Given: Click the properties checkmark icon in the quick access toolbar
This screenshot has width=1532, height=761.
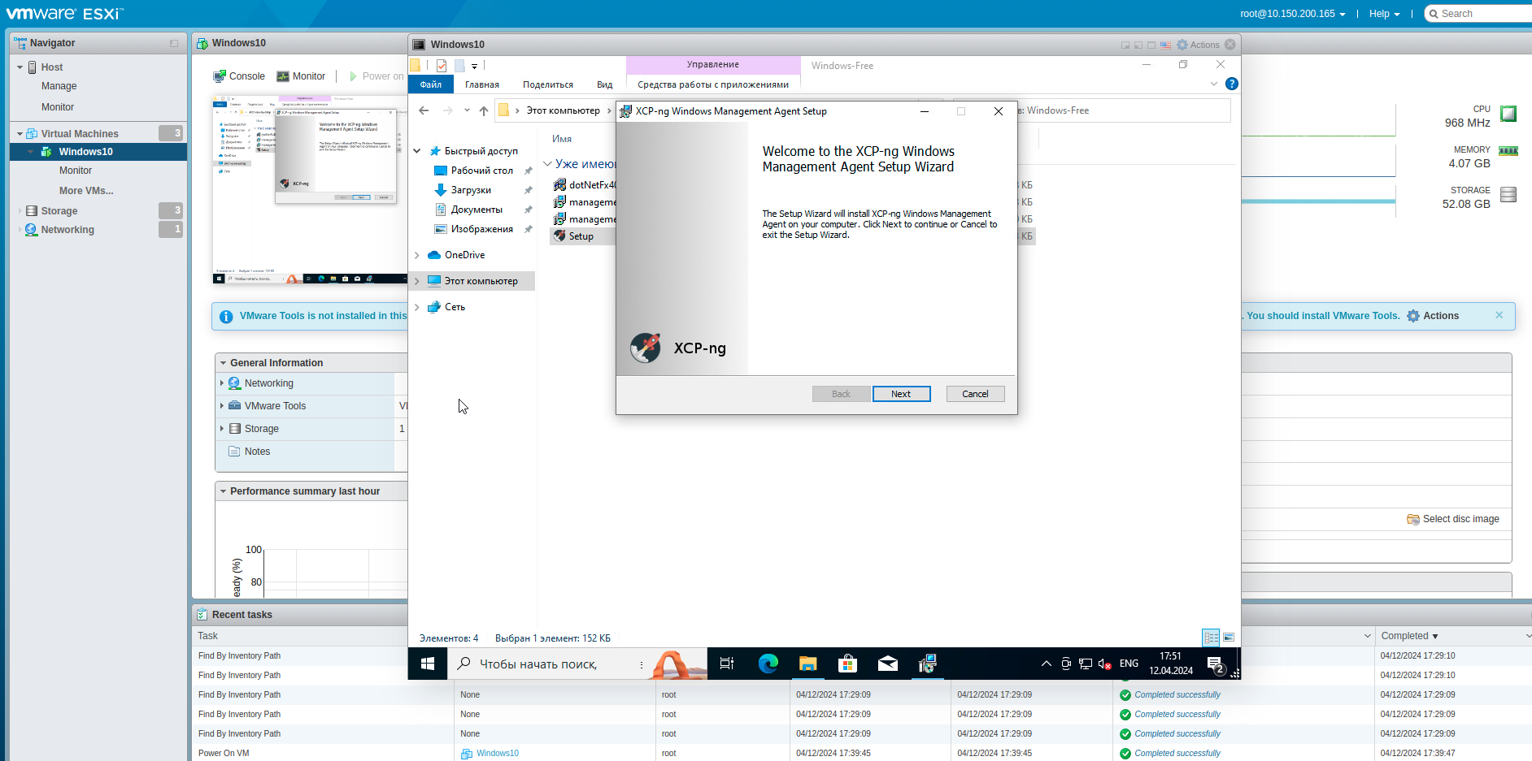Looking at the screenshot, I should tap(442, 65).
